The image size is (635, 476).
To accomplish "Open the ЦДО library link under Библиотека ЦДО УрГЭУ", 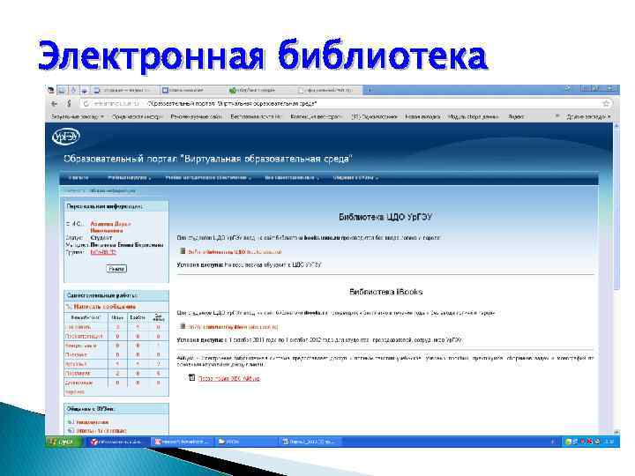I will (x=235, y=252).
